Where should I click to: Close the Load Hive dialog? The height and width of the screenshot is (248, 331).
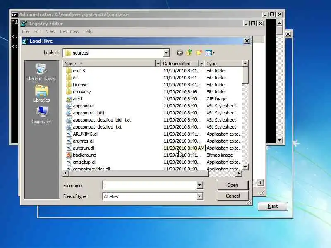pyautogui.click(x=247, y=41)
